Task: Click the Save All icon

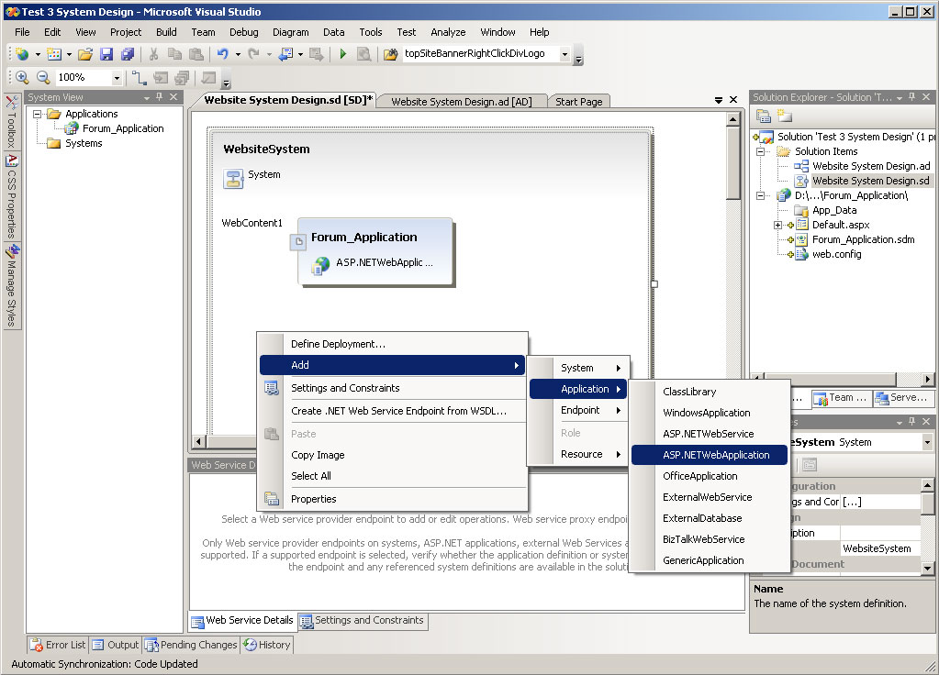Action: point(128,54)
